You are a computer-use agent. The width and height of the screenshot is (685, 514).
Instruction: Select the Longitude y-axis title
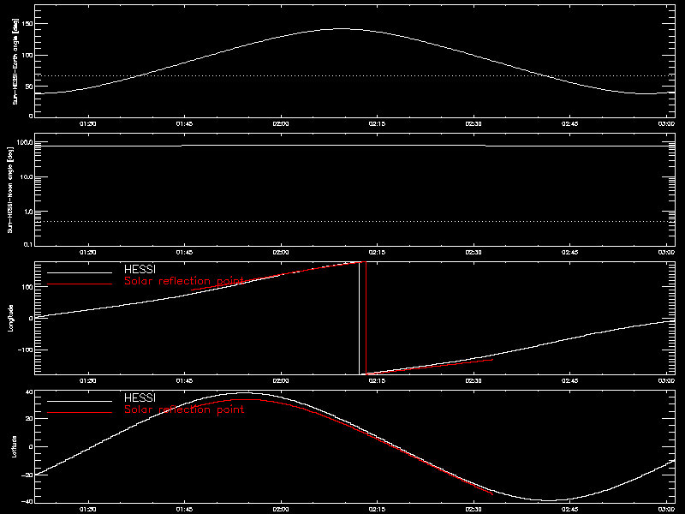(10, 318)
